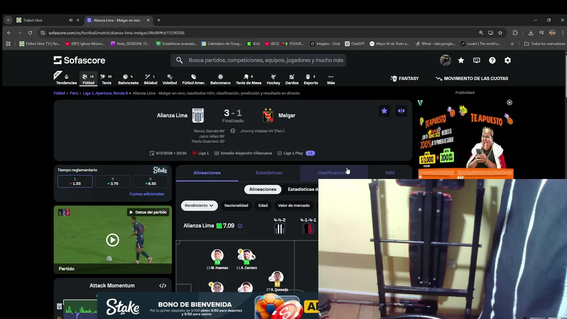This screenshot has height=319, width=567.
Task: Click the Alianza Lima club crest
Action: pos(198,115)
